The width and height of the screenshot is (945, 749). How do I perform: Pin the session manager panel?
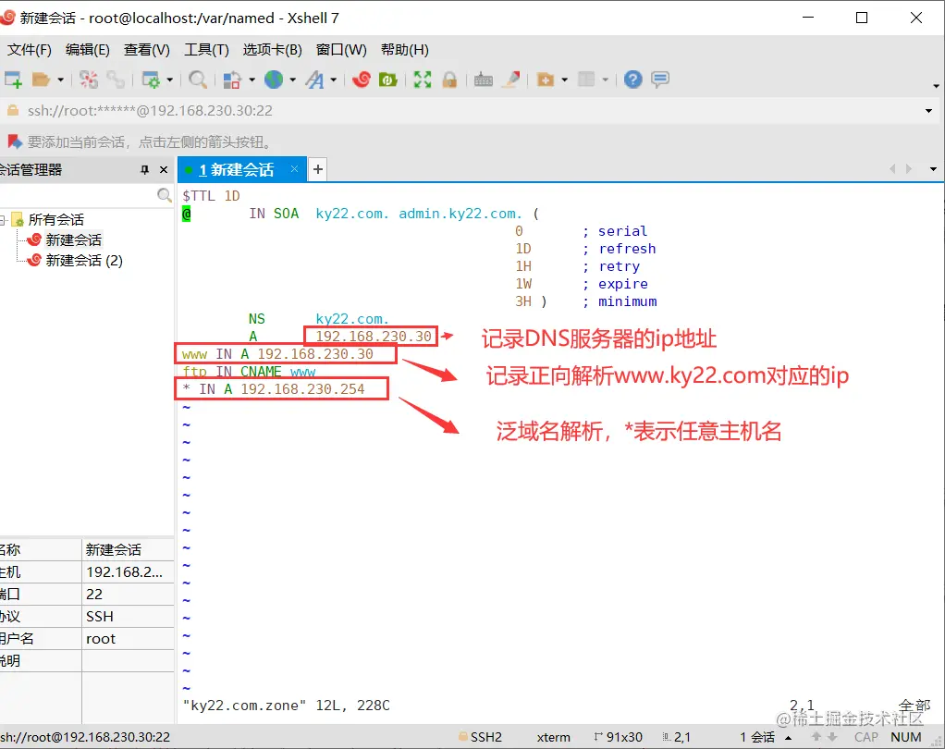(x=144, y=170)
